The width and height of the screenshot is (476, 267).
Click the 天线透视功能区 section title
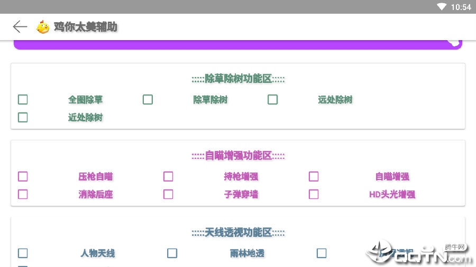pyautogui.click(x=239, y=233)
